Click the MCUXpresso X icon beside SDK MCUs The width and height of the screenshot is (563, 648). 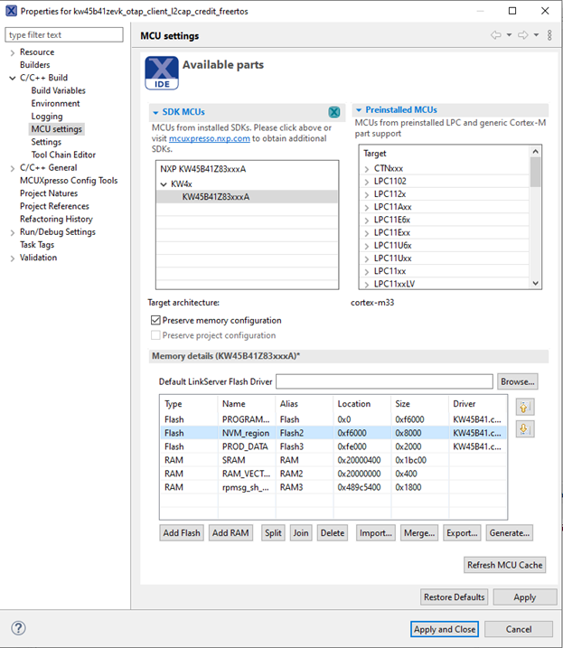coord(333,111)
